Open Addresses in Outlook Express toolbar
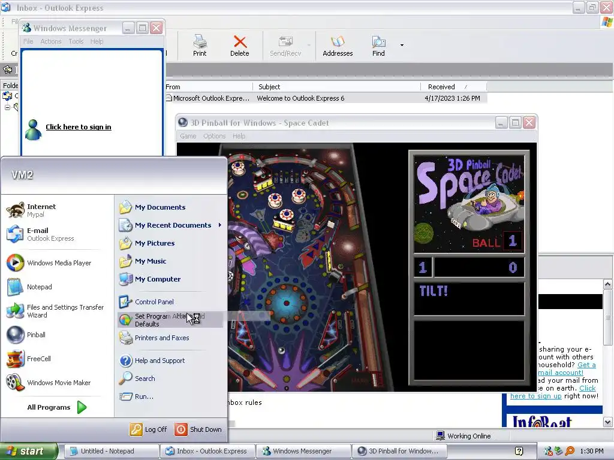614x460 pixels. (x=338, y=46)
